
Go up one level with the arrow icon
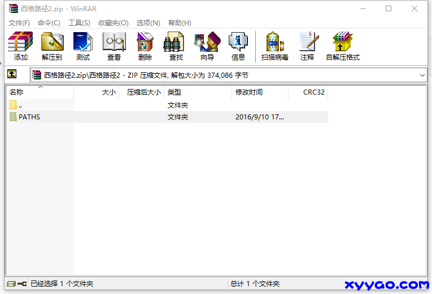click(x=12, y=74)
